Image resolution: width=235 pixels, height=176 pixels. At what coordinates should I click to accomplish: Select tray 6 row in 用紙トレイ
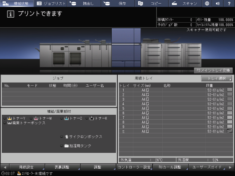(176, 113)
